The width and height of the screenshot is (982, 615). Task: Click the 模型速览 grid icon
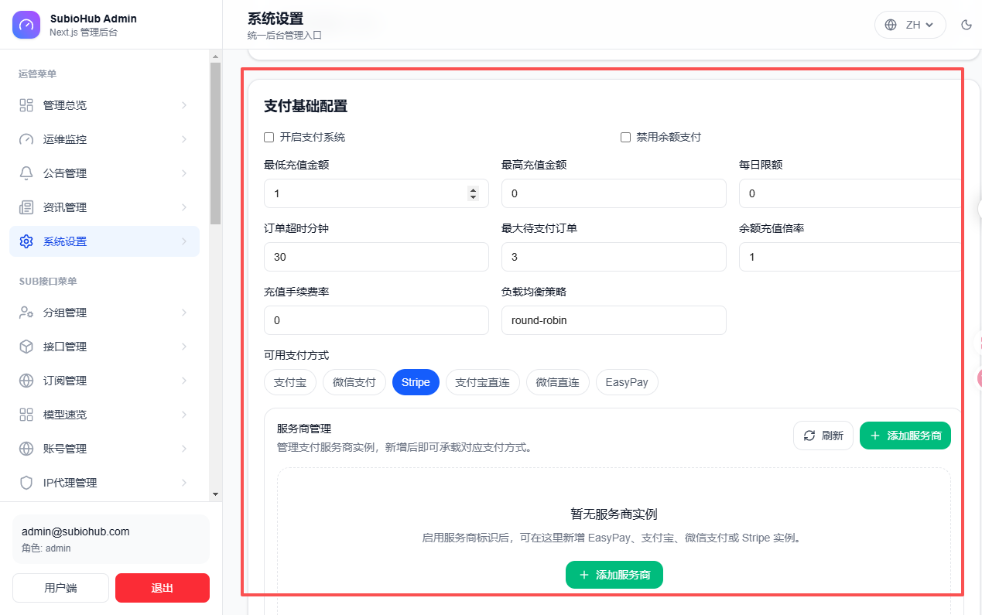[26, 415]
